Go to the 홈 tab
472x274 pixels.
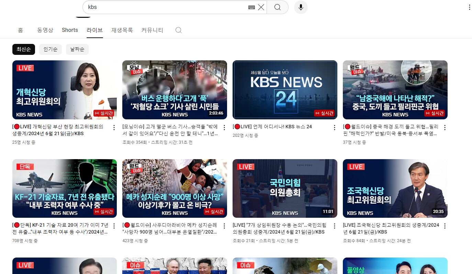[x=21, y=30]
